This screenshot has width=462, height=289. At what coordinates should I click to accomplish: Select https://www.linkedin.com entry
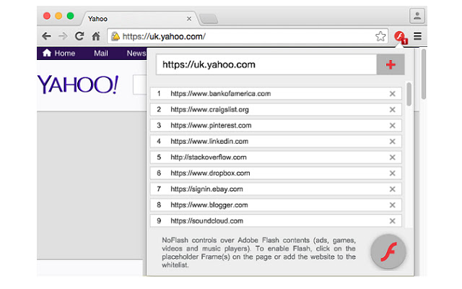pyautogui.click(x=276, y=142)
